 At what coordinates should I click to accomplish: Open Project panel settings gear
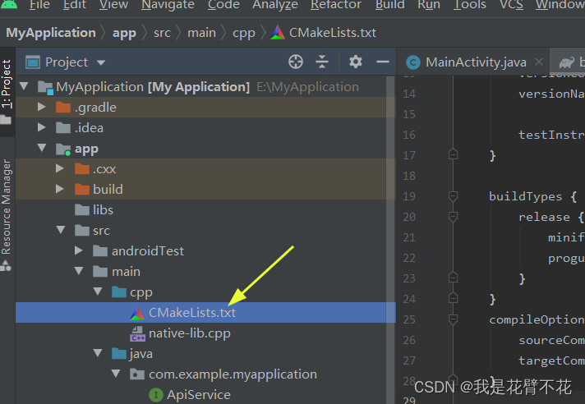pos(355,62)
